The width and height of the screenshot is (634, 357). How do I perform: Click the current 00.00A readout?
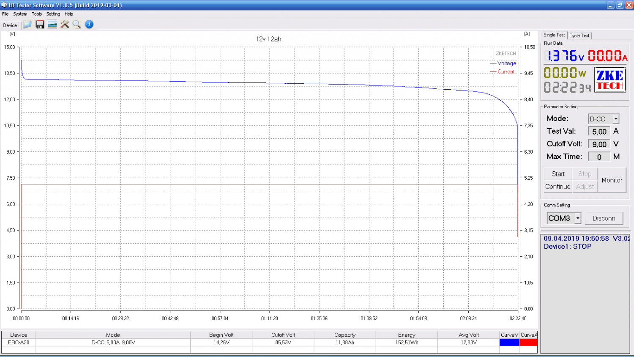(x=607, y=56)
